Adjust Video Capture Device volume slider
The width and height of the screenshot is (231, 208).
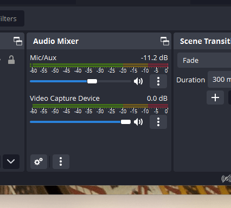(x=126, y=122)
